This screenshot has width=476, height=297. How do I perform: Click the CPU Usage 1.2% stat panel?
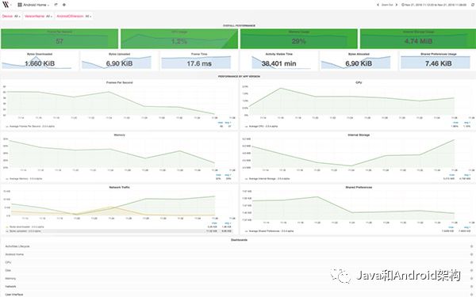point(179,39)
